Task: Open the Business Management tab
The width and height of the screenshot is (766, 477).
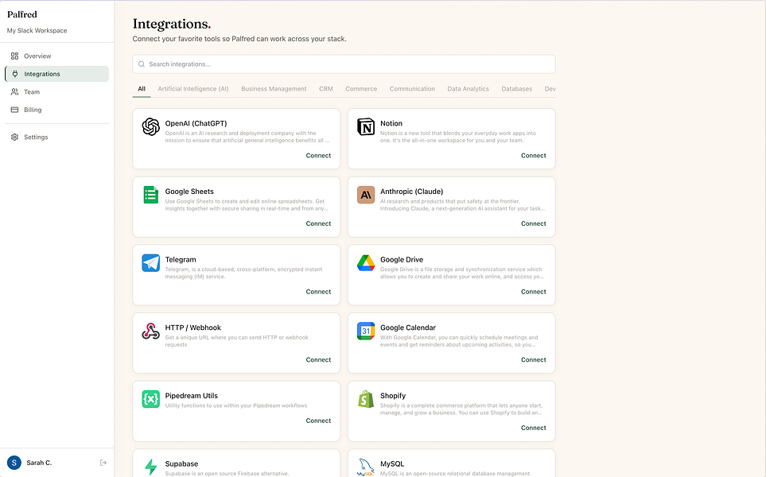Action: (274, 89)
